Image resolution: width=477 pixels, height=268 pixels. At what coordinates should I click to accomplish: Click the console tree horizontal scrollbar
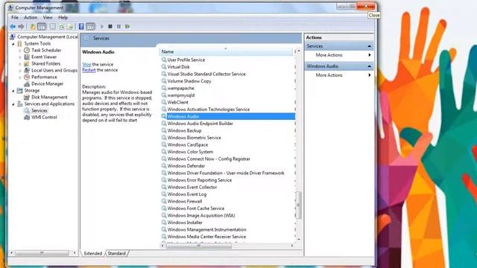pyautogui.click(x=42, y=253)
